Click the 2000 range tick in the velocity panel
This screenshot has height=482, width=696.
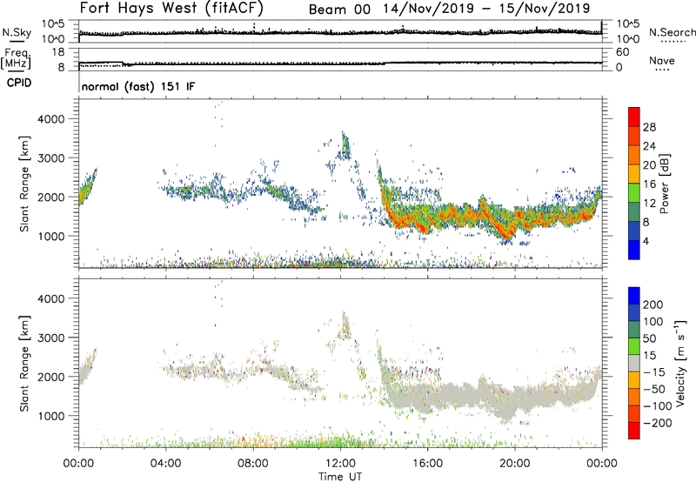point(50,377)
